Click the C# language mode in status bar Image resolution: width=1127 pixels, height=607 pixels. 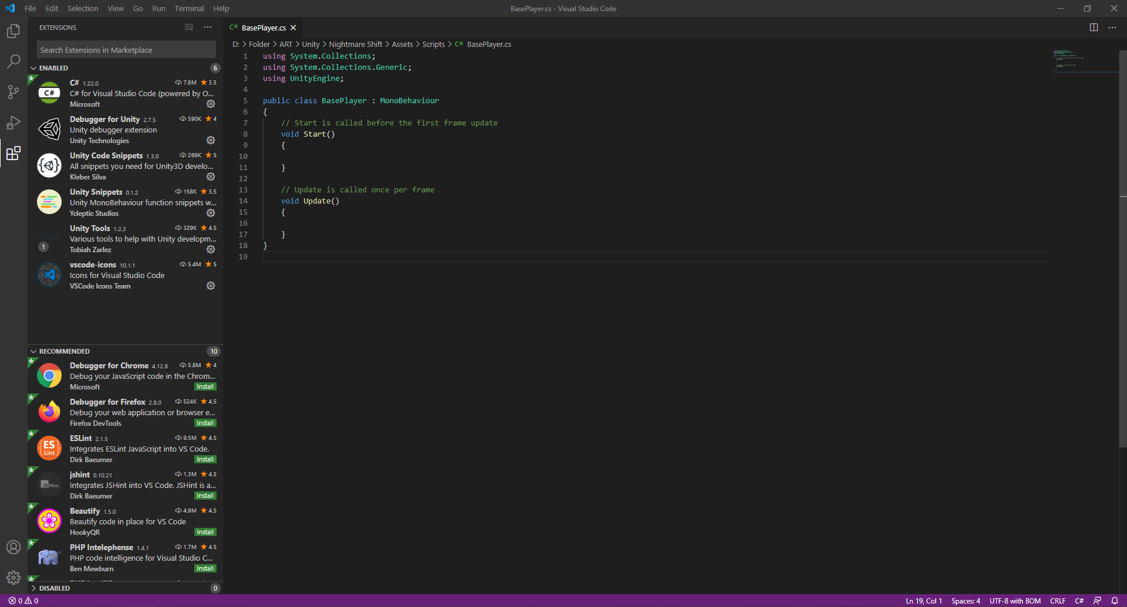(x=1079, y=601)
